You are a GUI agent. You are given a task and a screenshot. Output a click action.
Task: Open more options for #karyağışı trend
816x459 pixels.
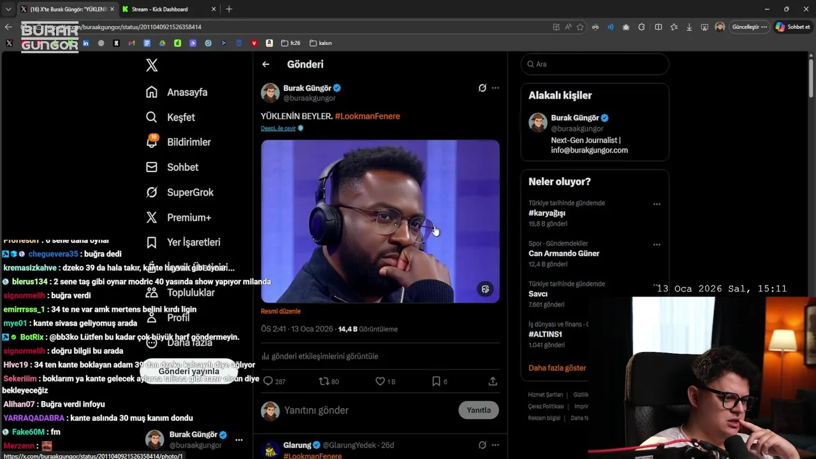pos(657,205)
